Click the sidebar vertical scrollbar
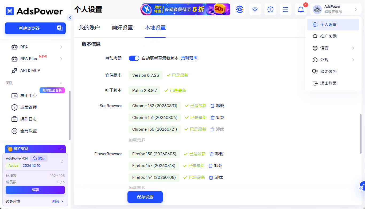Screen dimensions: 365x209 pos(70,115)
